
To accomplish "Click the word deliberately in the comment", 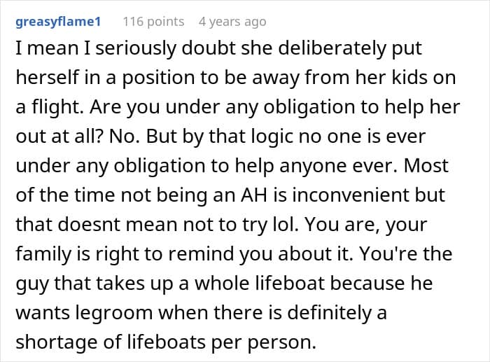I will [x=332, y=48].
